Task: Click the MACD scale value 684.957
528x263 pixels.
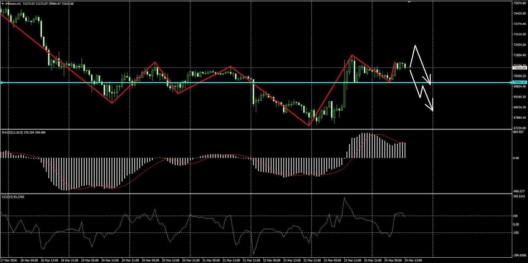Action: 519,132
